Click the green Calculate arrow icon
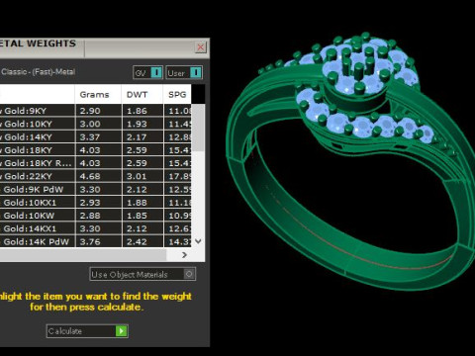This screenshot has width=475, height=356. [x=121, y=331]
